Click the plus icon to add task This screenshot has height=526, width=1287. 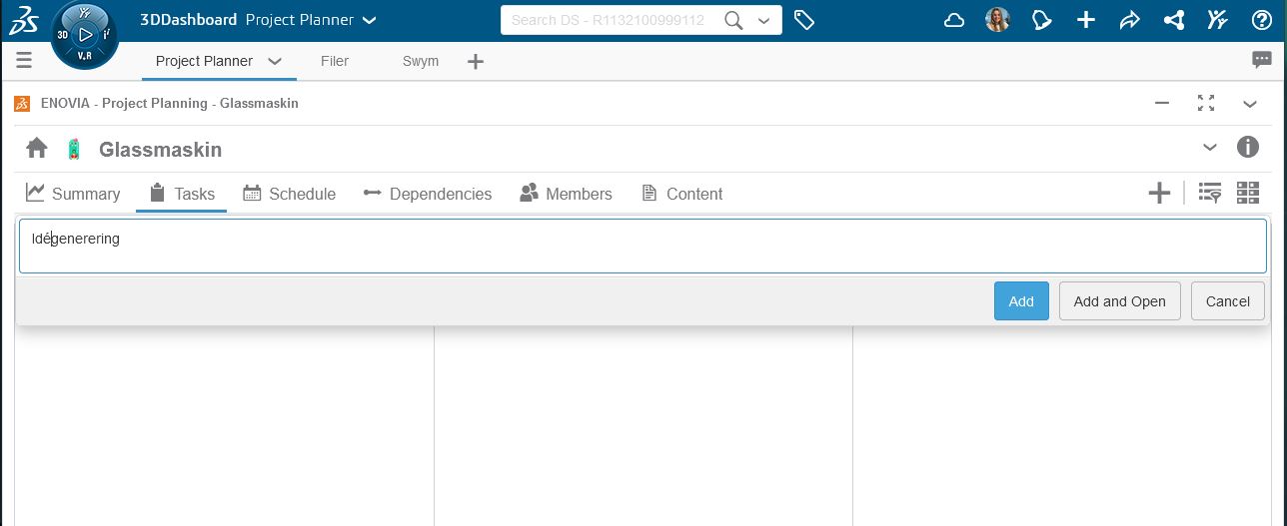point(1159,194)
